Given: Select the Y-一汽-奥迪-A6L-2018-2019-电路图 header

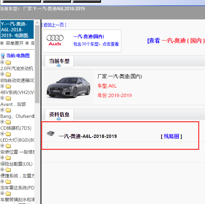Looking at the screenshot, I should (17, 30).
